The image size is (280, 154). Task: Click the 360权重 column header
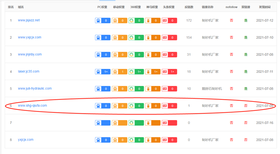pos(136,7)
